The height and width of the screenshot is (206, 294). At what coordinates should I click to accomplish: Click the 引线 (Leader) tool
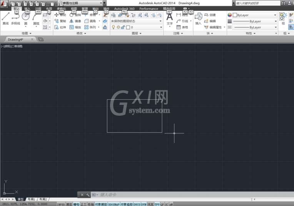coord(182,21)
